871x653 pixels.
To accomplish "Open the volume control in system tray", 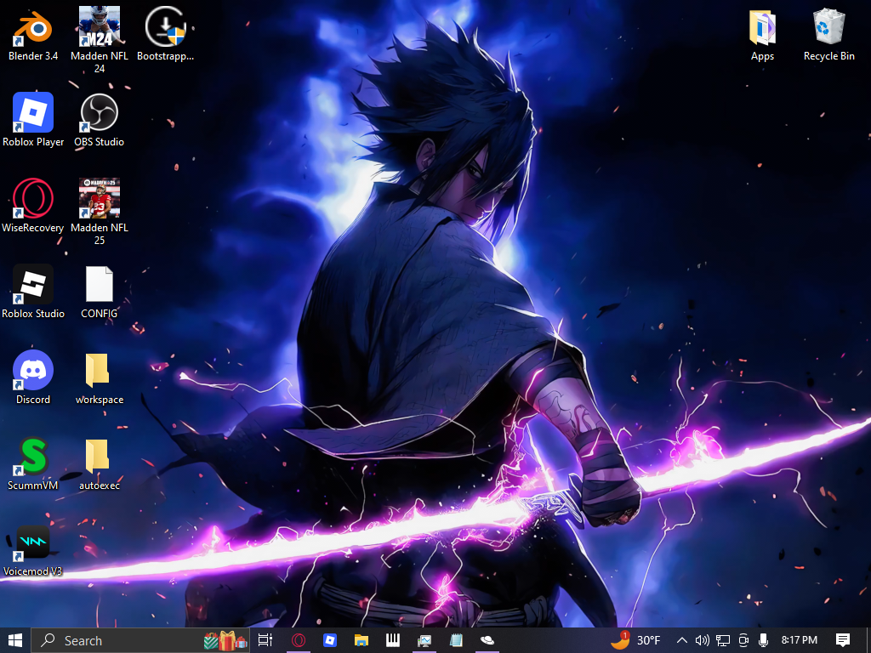I will coord(702,640).
